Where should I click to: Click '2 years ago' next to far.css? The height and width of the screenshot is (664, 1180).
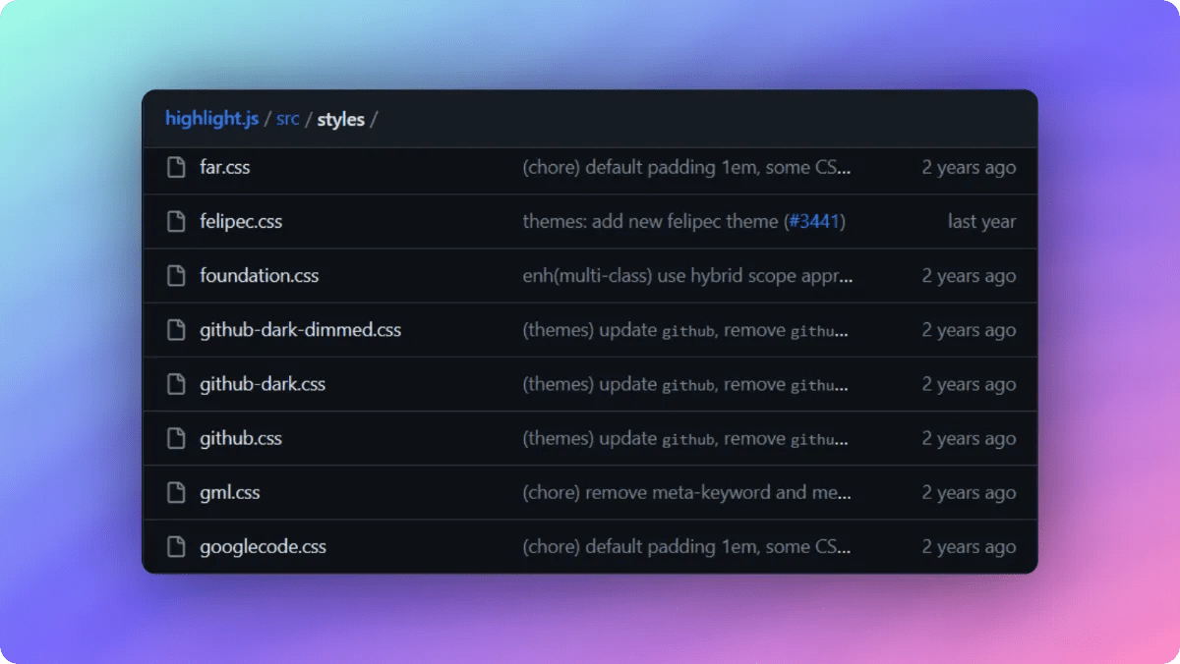click(x=969, y=167)
